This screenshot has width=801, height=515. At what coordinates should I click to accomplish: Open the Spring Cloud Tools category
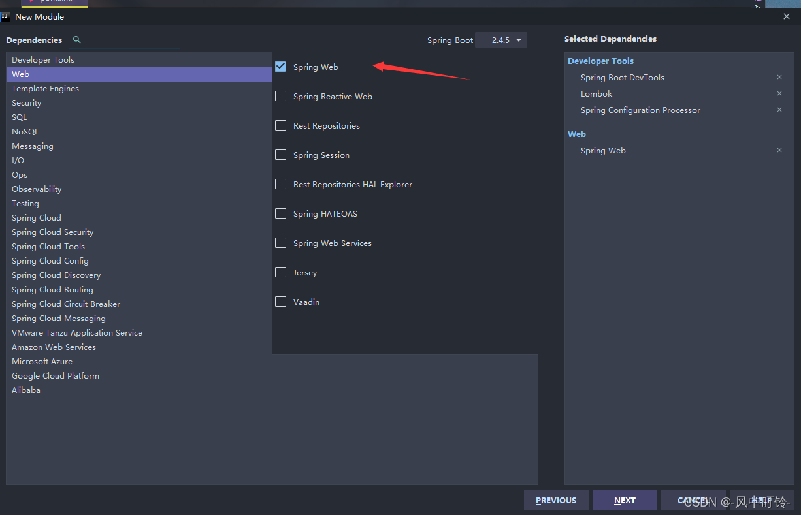click(x=139, y=246)
